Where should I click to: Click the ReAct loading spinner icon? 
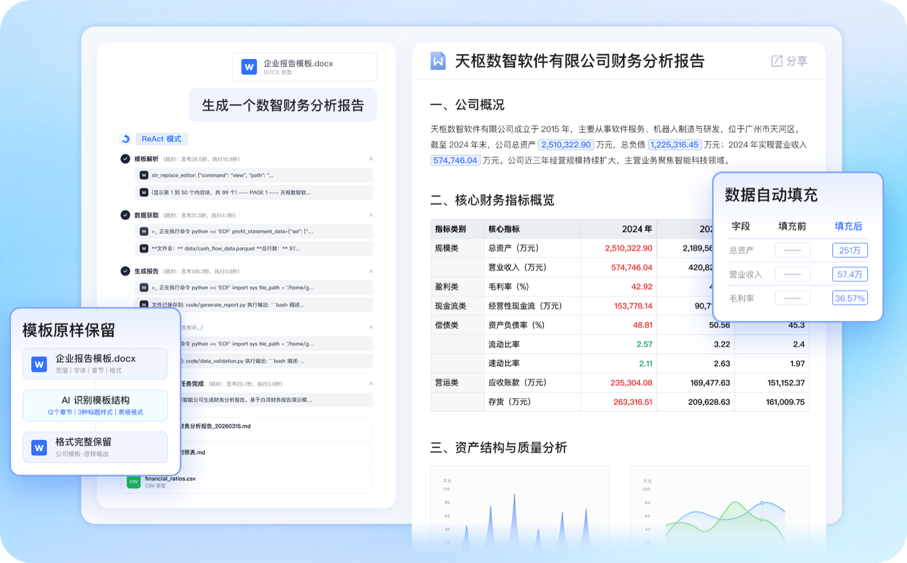click(125, 139)
